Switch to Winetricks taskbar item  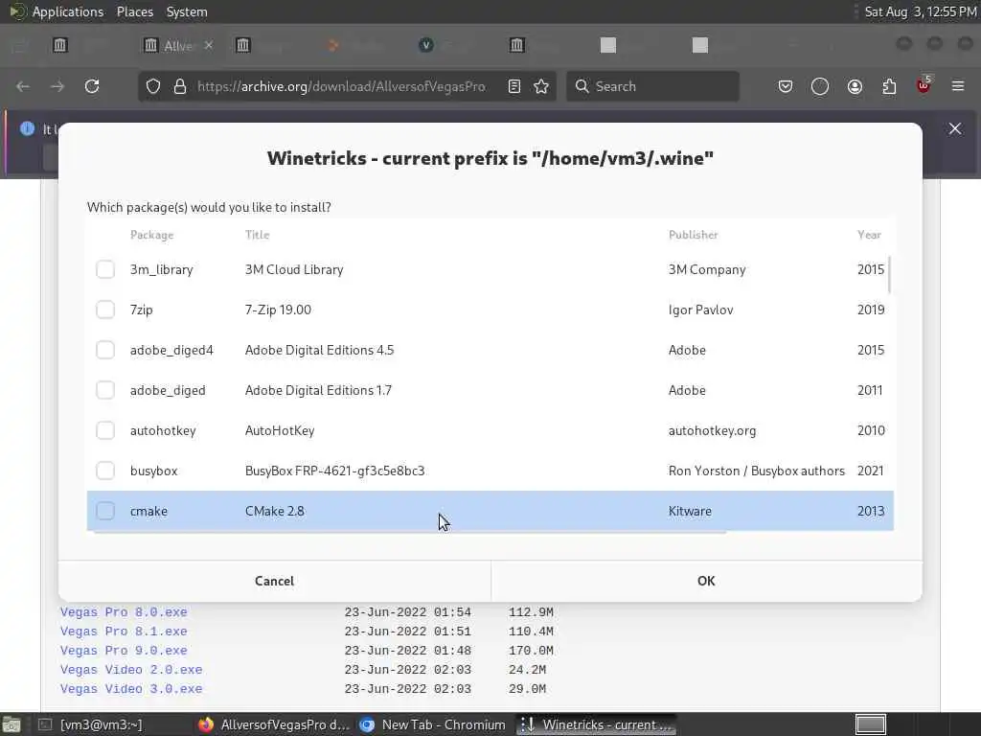click(x=597, y=724)
